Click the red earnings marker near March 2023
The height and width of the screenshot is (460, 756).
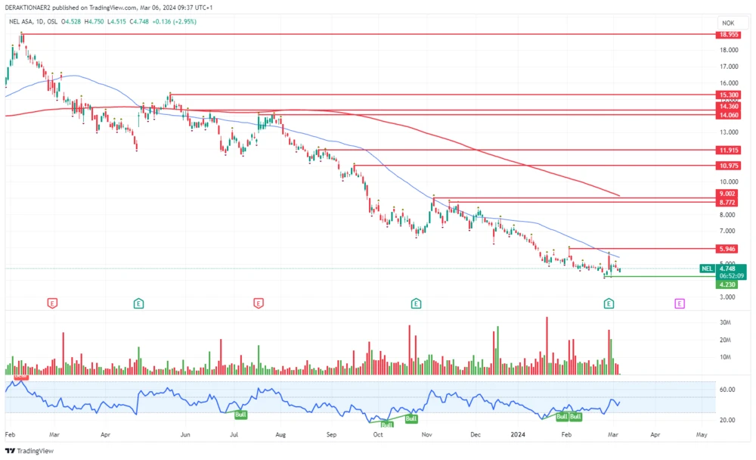click(x=52, y=303)
